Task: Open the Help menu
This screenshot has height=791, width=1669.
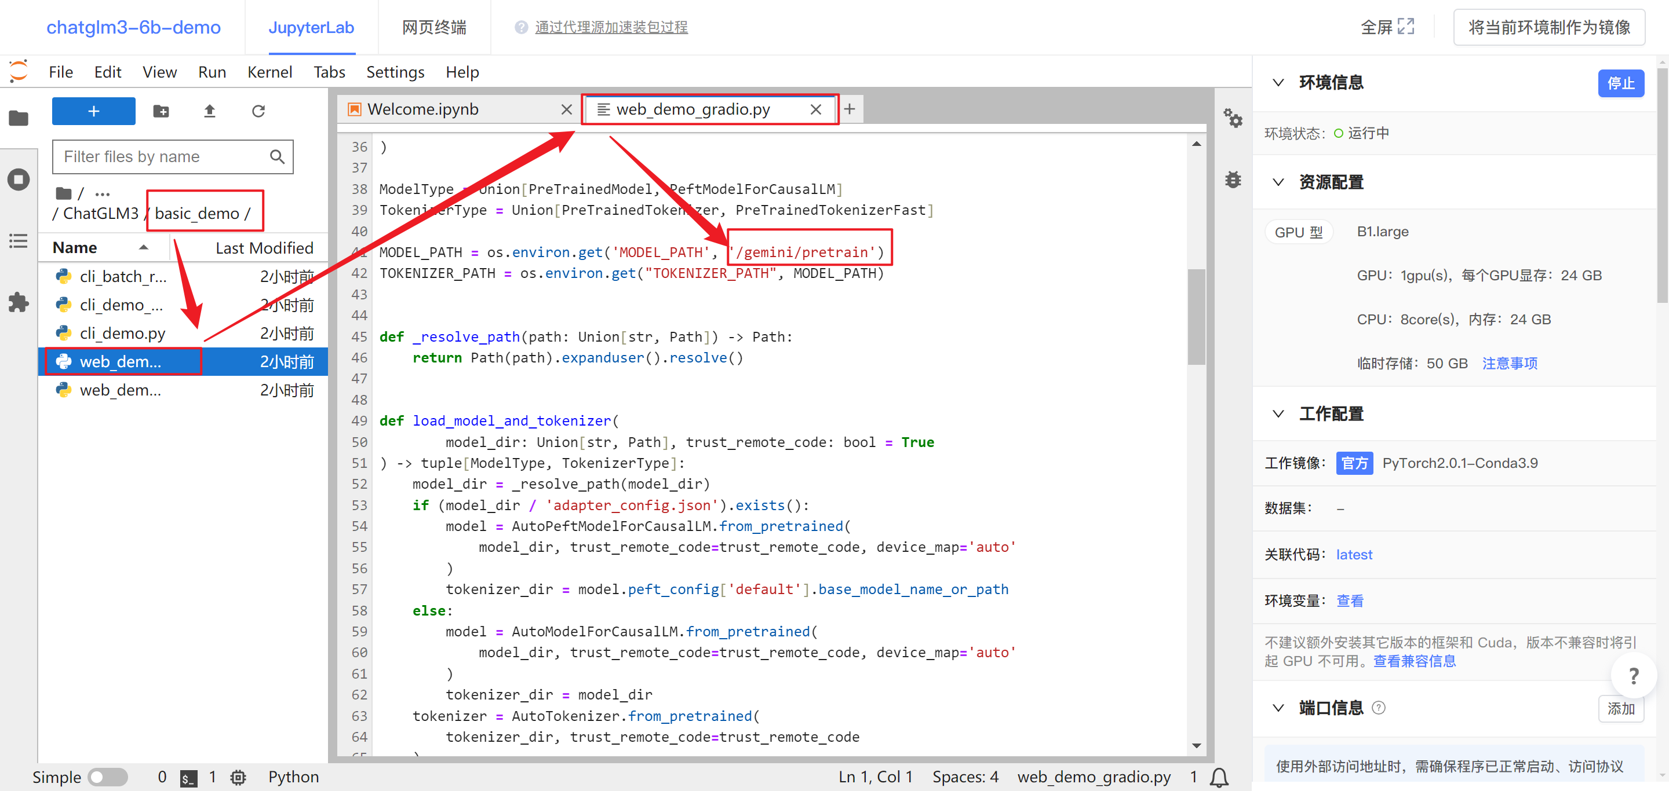Action: (x=462, y=72)
